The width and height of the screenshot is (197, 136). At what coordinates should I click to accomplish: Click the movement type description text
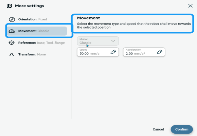click(x=134, y=26)
